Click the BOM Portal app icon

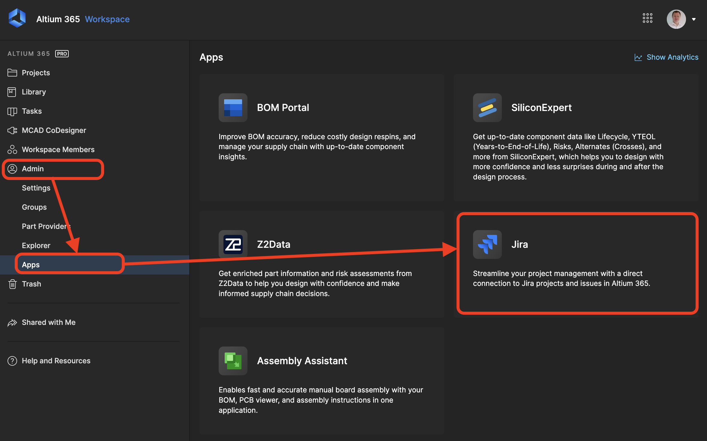coord(233,108)
